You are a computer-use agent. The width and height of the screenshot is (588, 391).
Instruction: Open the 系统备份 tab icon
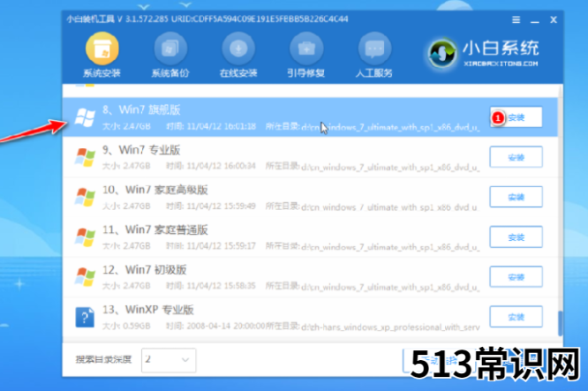point(170,49)
